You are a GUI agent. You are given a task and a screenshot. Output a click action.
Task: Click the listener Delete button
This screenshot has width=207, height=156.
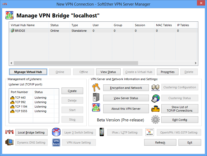point(72,100)
